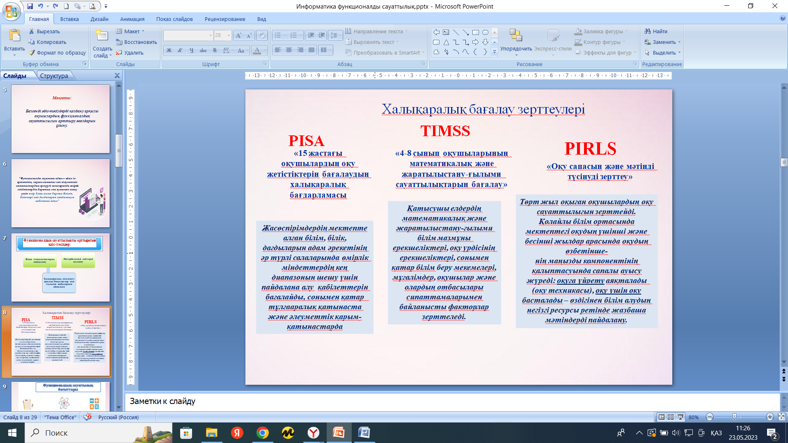The width and height of the screenshot is (788, 443).
Task: Open the font size dropdown
Action: (x=228, y=35)
